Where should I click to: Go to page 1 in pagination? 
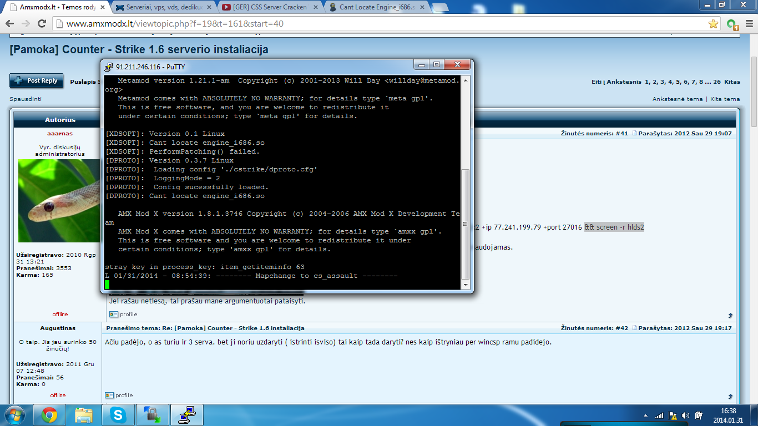[646, 82]
